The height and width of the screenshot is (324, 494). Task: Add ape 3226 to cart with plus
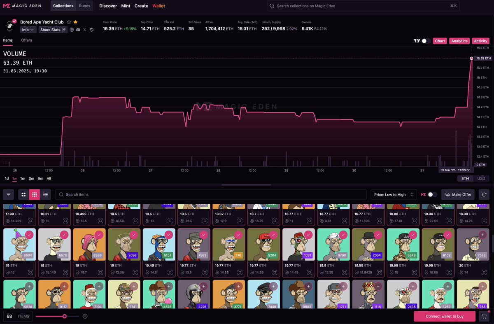(203, 286)
